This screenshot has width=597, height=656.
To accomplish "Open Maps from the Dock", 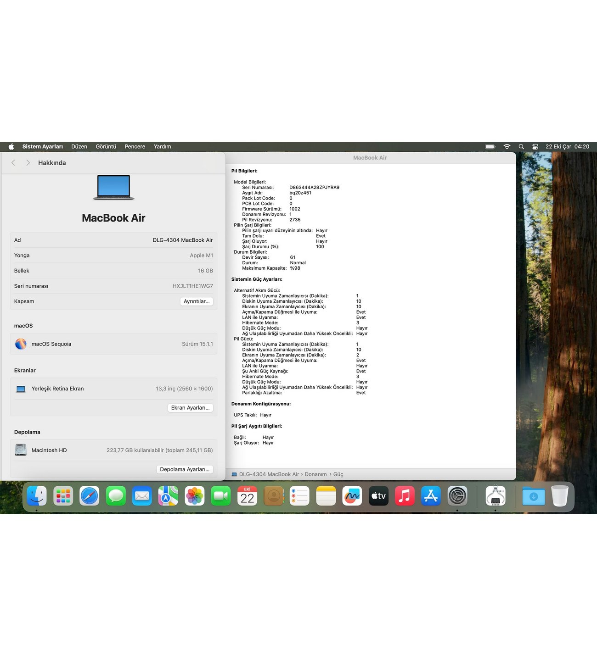I will coord(168,496).
